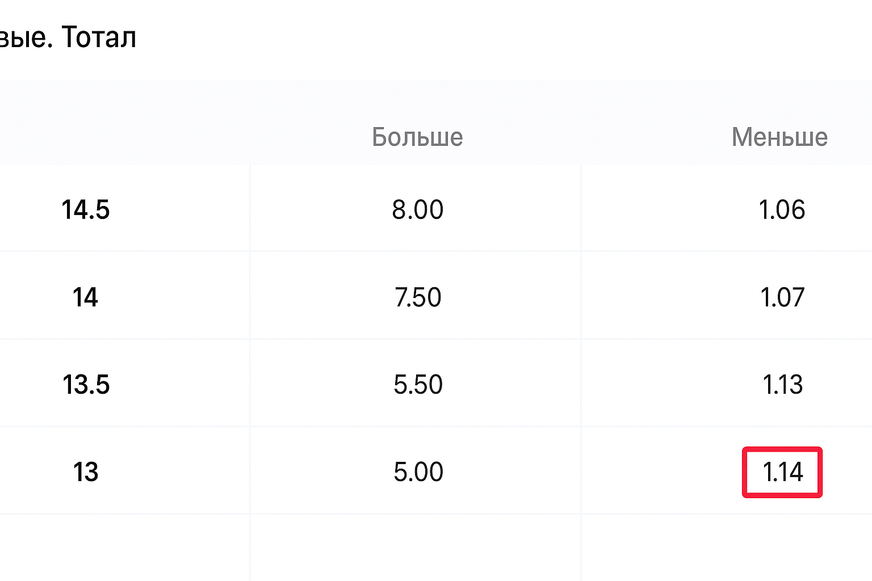Select Меньше odds 1.06 for total 14.5

tap(782, 209)
